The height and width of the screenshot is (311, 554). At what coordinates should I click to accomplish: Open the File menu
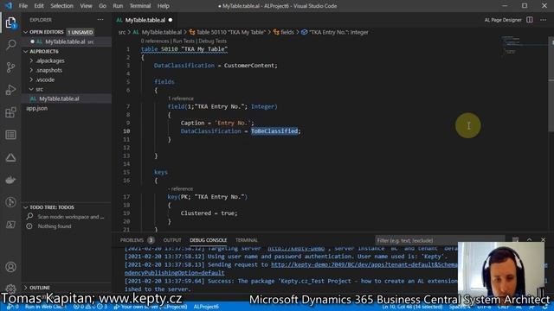pyautogui.click(x=23, y=6)
